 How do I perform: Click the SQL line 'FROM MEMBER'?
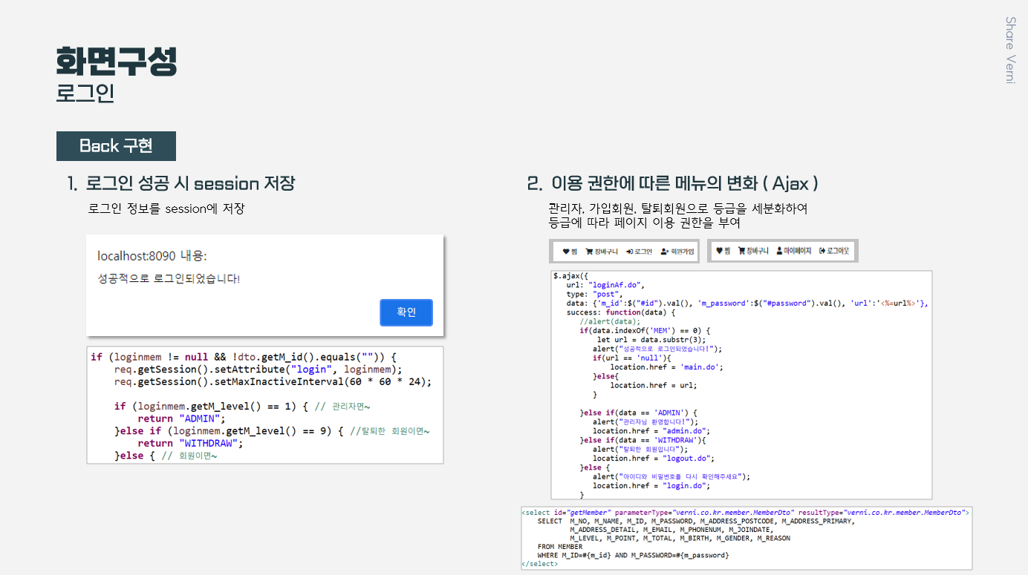point(560,547)
